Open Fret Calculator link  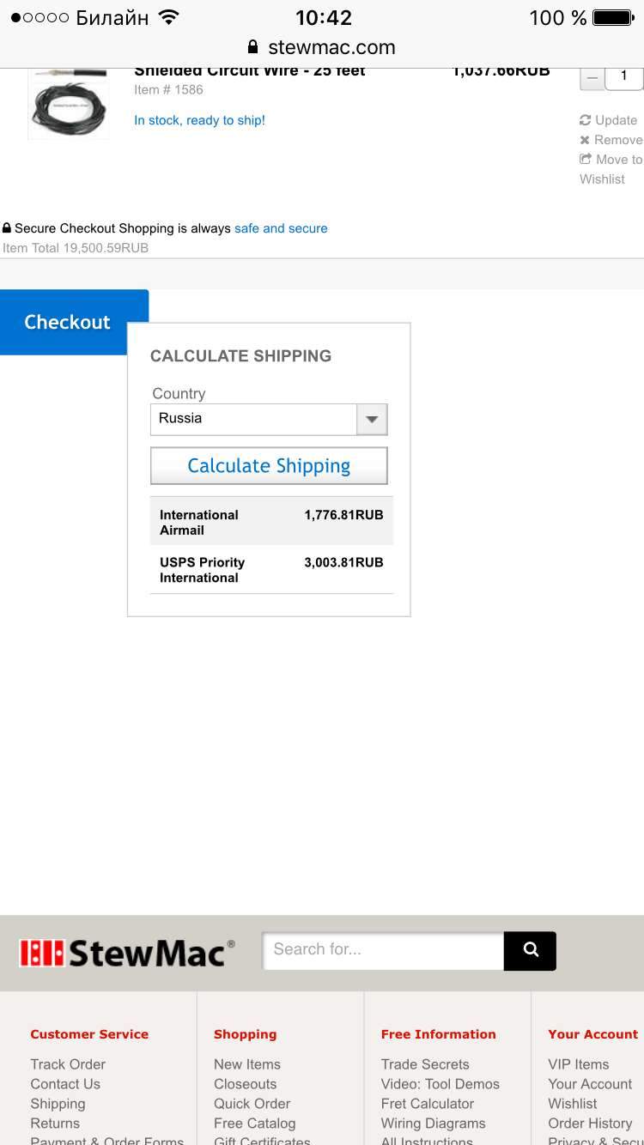(428, 1104)
